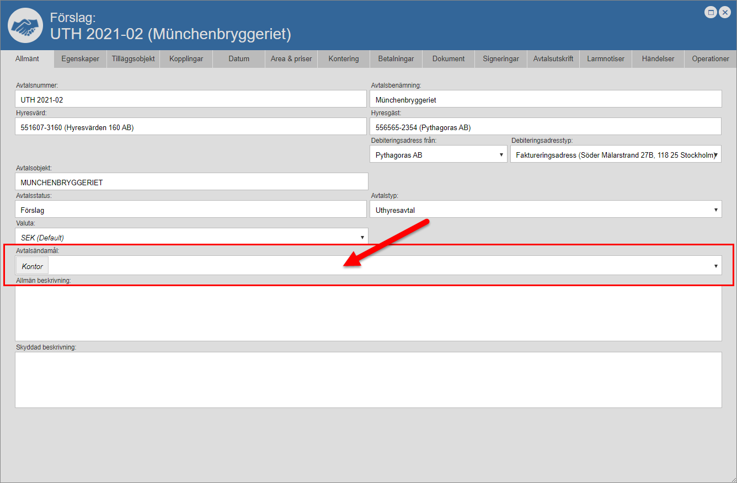This screenshot has width=737, height=483.
Task: Open the Händelser tab
Action: pyautogui.click(x=658, y=59)
